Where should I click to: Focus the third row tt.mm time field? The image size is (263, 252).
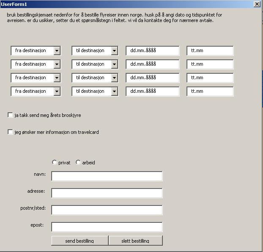(x=210, y=78)
